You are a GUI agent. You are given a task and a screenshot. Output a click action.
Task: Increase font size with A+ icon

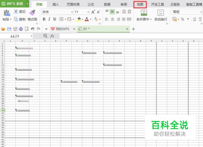[x=93, y=12]
